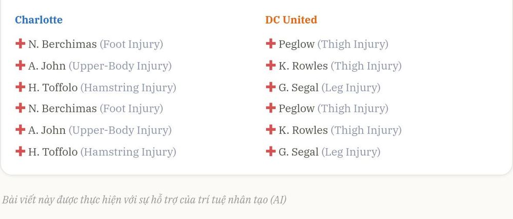
Task: Select the second A. John player name
Action: [47, 130]
